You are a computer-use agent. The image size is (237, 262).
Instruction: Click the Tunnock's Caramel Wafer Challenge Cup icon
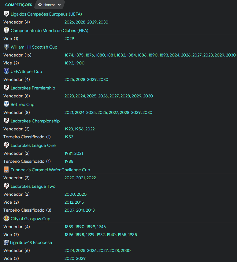[x=6, y=169]
